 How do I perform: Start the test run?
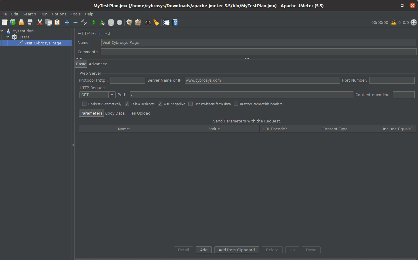point(94,22)
